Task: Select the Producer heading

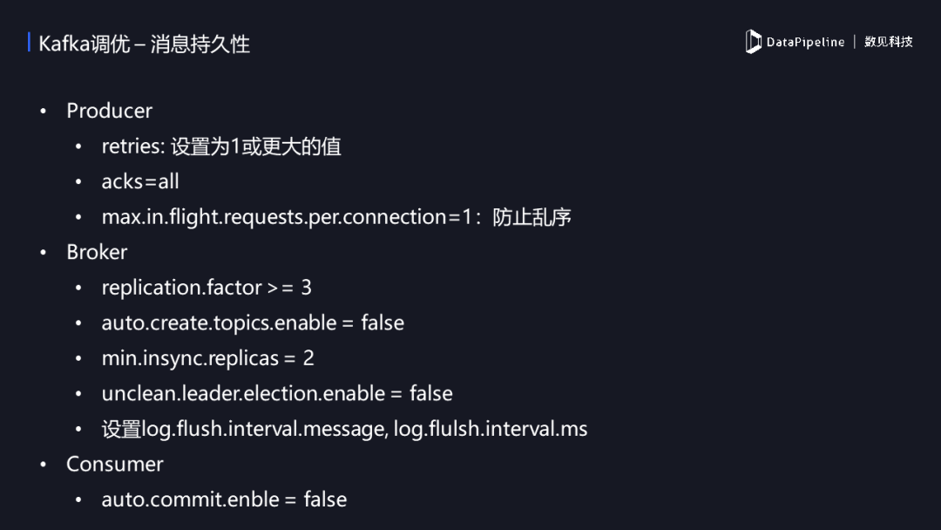Action: tap(109, 111)
